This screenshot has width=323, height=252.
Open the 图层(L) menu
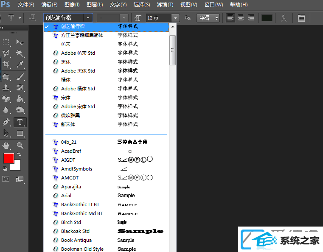point(95,5)
